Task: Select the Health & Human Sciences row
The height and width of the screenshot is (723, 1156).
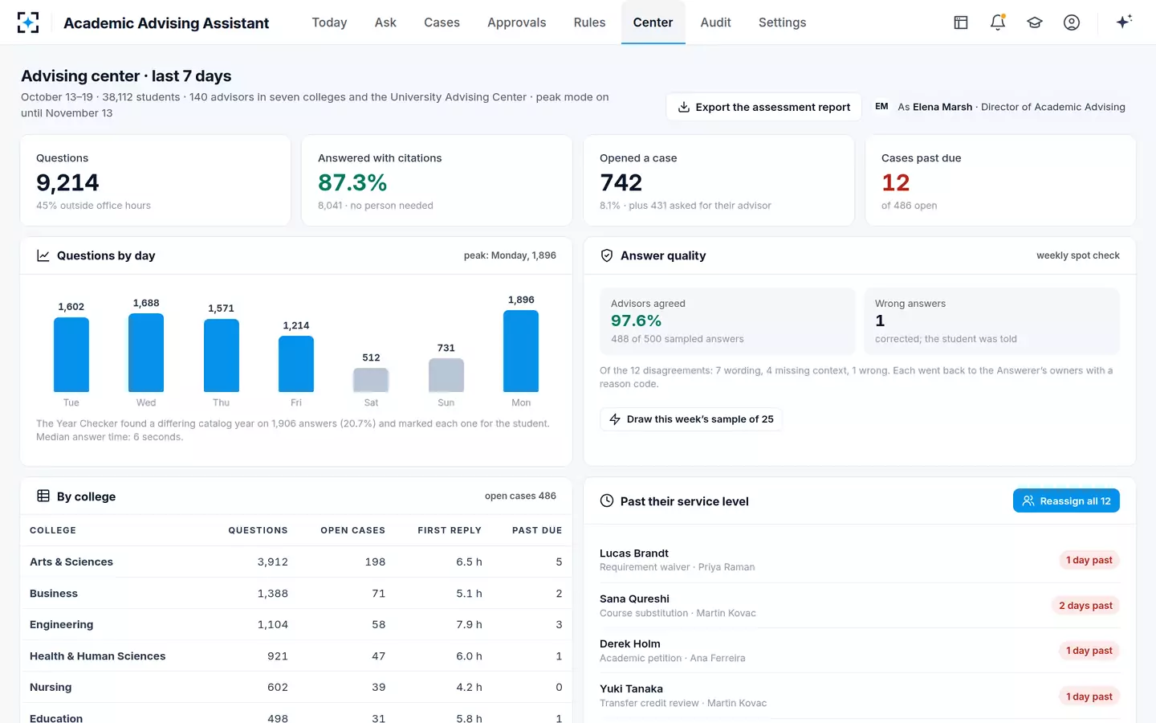Action: [x=296, y=656]
